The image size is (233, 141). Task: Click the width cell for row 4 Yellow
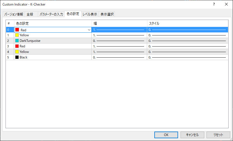119,52
